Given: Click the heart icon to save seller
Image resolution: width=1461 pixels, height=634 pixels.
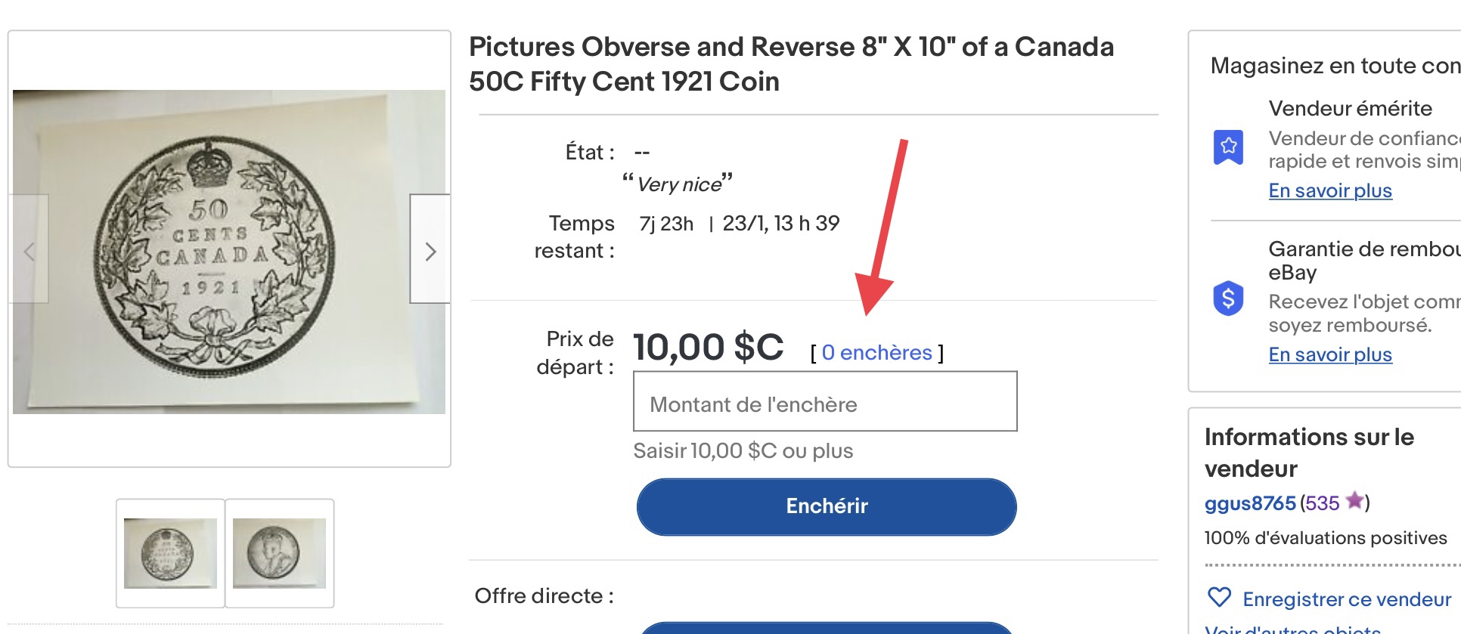Looking at the screenshot, I should [1219, 598].
